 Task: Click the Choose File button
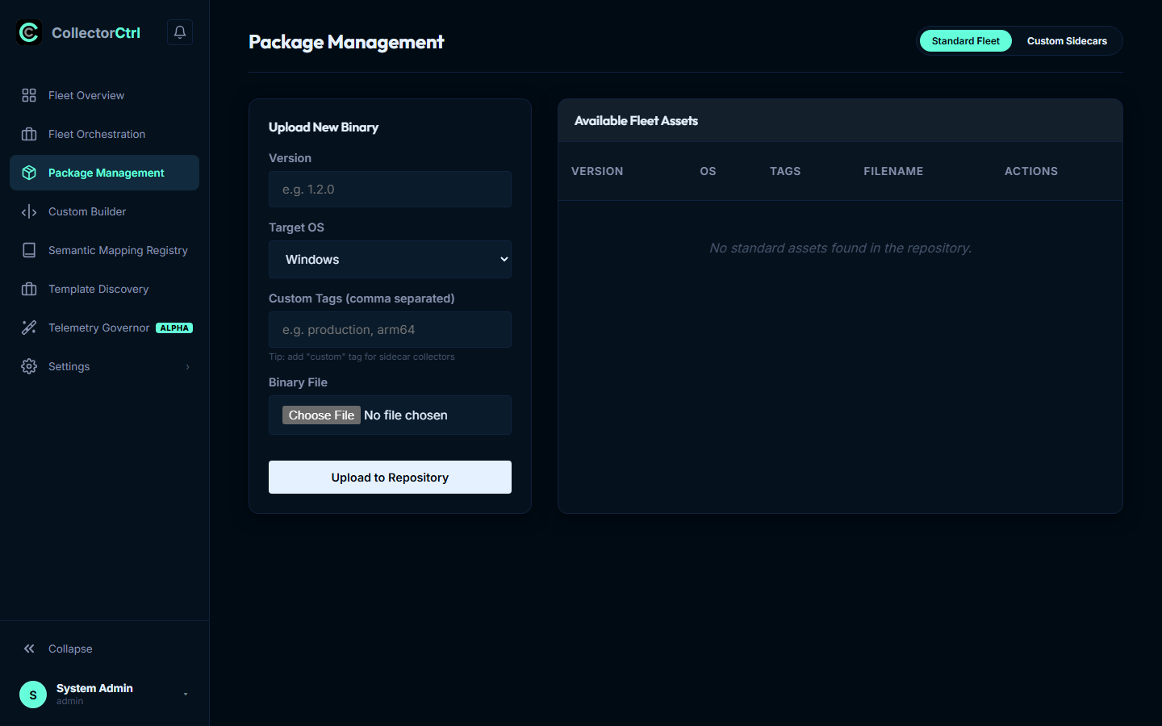click(321, 415)
